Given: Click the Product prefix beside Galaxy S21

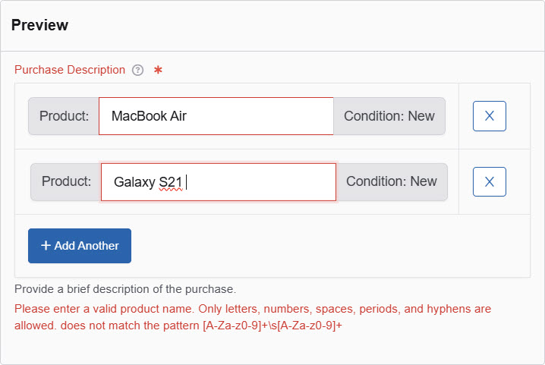Looking at the screenshot, I should click(x=66, y=182).
